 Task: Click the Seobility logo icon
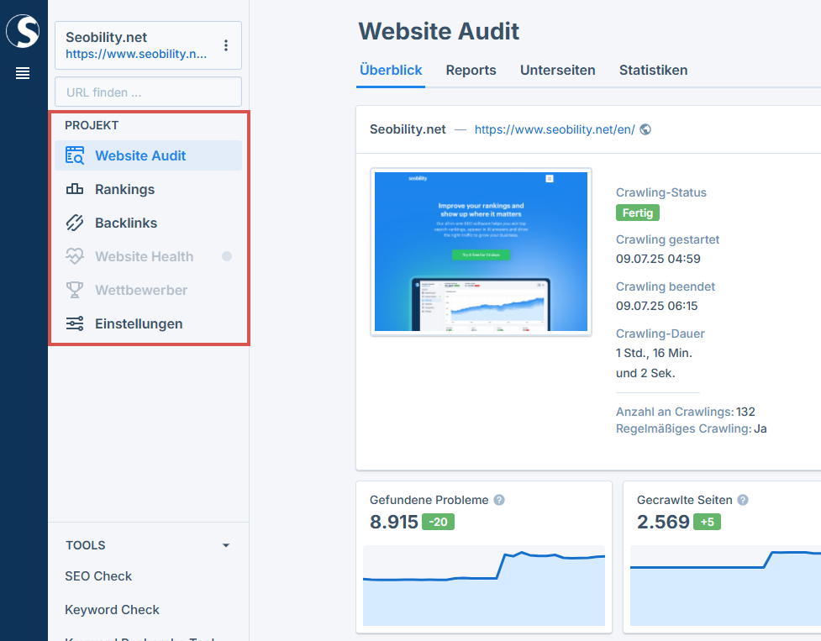pyautogui.click(x=23, y=31)
